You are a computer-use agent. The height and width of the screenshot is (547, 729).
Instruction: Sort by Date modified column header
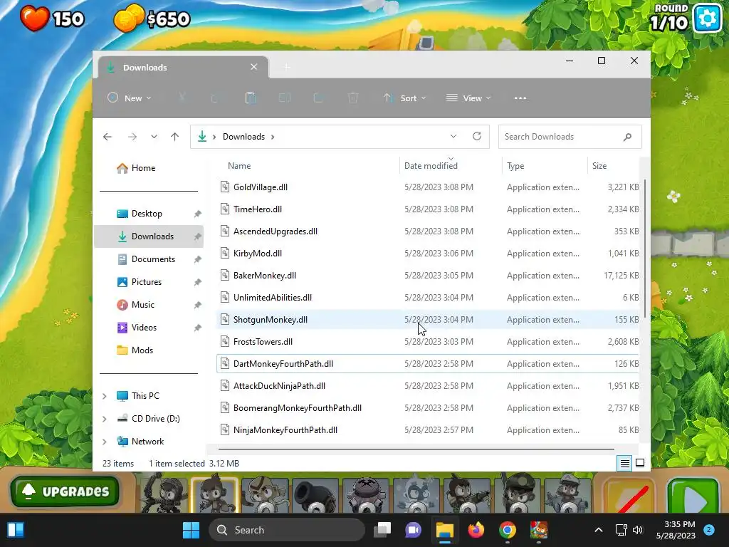(431, 166)
